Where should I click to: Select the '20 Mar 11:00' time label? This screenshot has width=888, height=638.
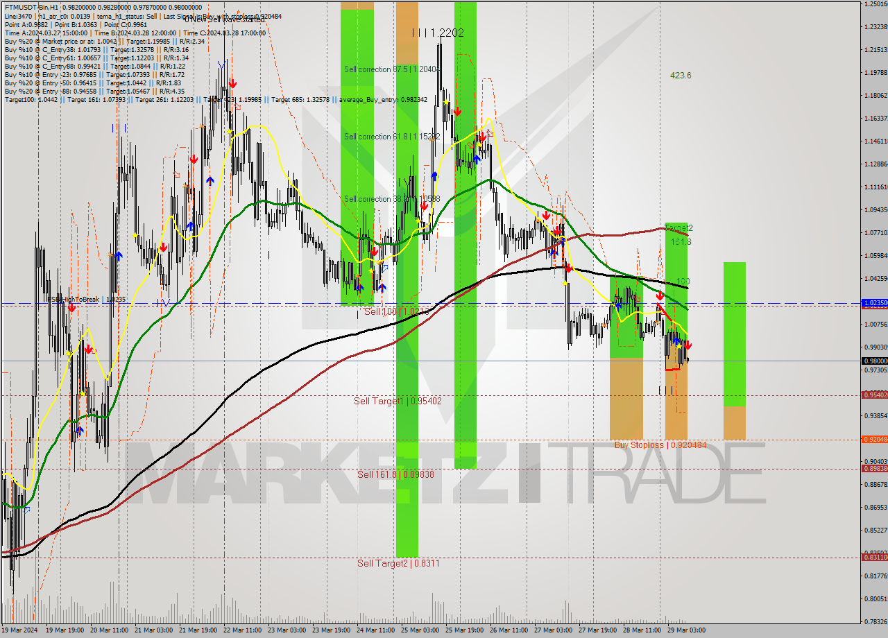110,630
